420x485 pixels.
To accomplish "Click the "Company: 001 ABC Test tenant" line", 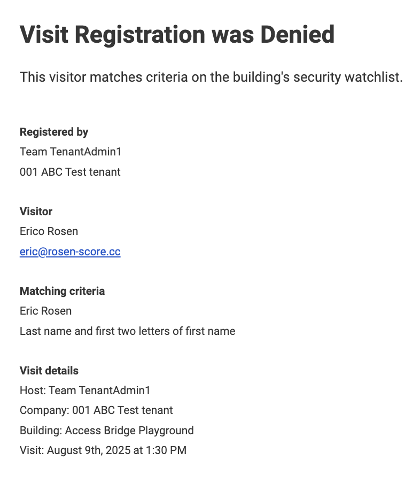I will coord(96,410).
